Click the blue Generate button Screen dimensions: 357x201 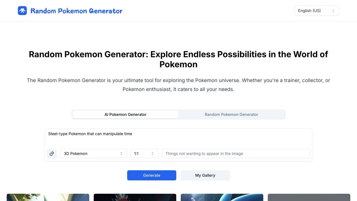[x=152, y=175]
